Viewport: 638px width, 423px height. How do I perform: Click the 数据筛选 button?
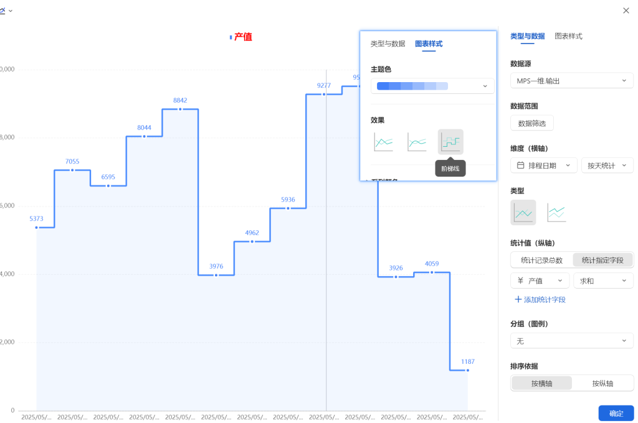point(532,123)
